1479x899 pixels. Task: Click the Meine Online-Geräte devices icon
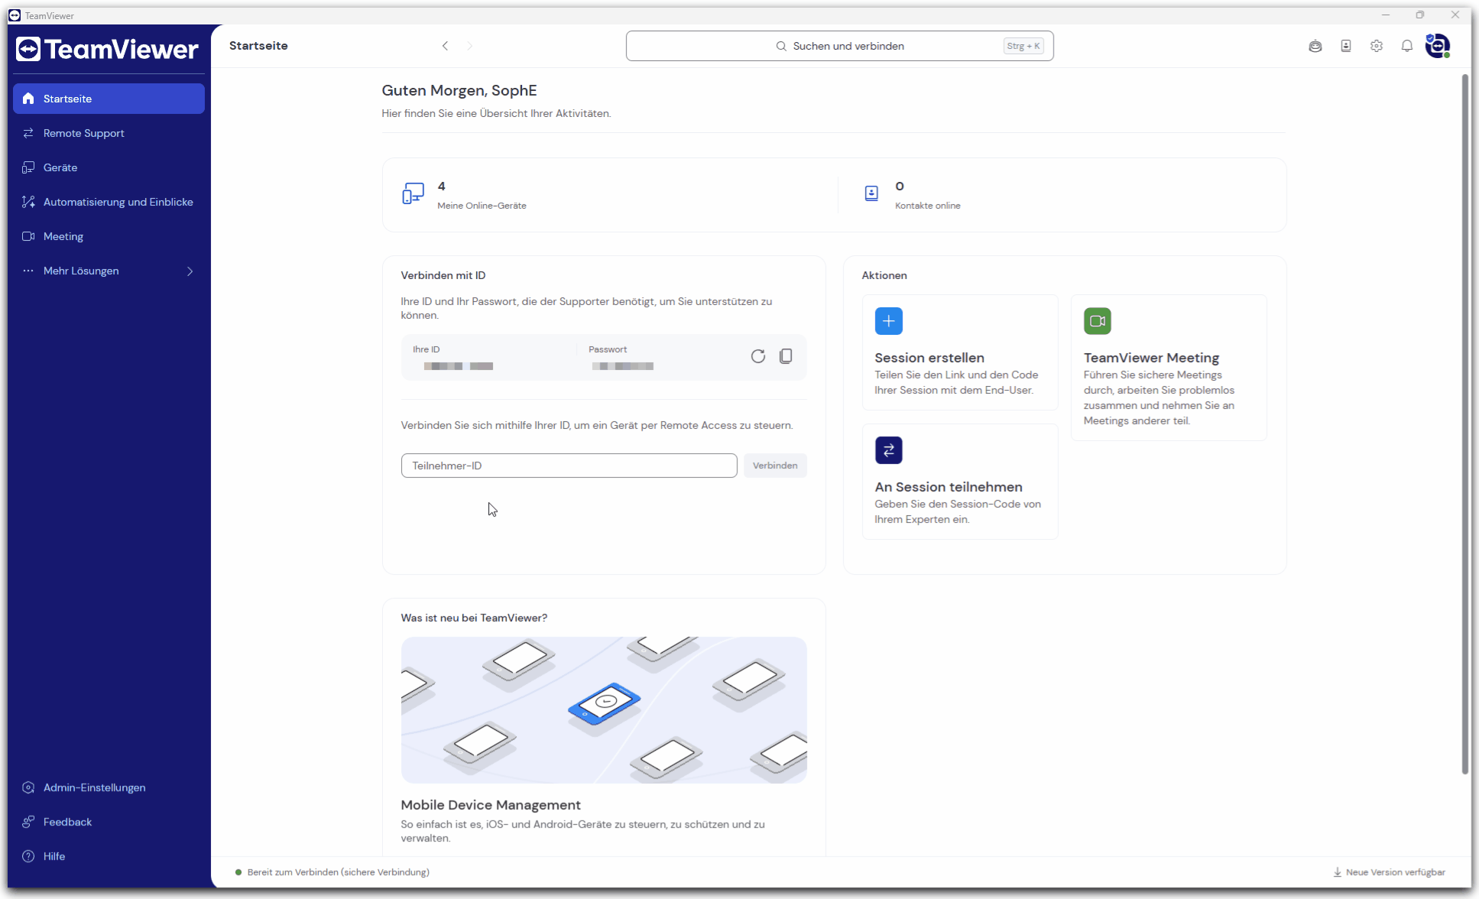[413, 194]
